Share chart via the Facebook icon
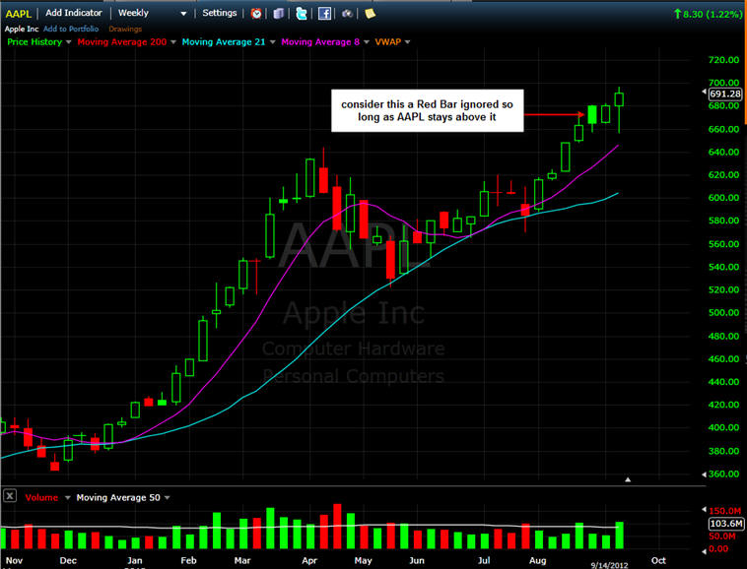 pyautogui.click(x=324, y=14)
